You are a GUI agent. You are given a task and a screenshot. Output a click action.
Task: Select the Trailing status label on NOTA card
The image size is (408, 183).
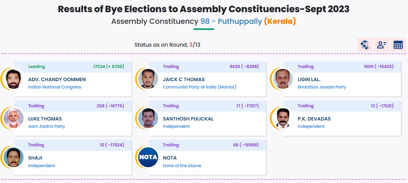(x=171, y=145)
